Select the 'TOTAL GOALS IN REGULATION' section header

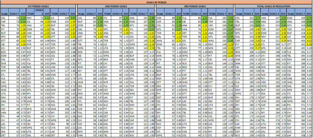pyautogui.click(x=274, y=6)
